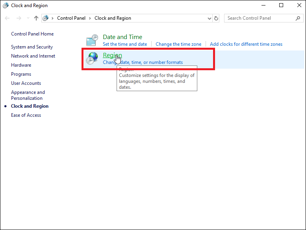Click Change date, time, or number formats

143,62
